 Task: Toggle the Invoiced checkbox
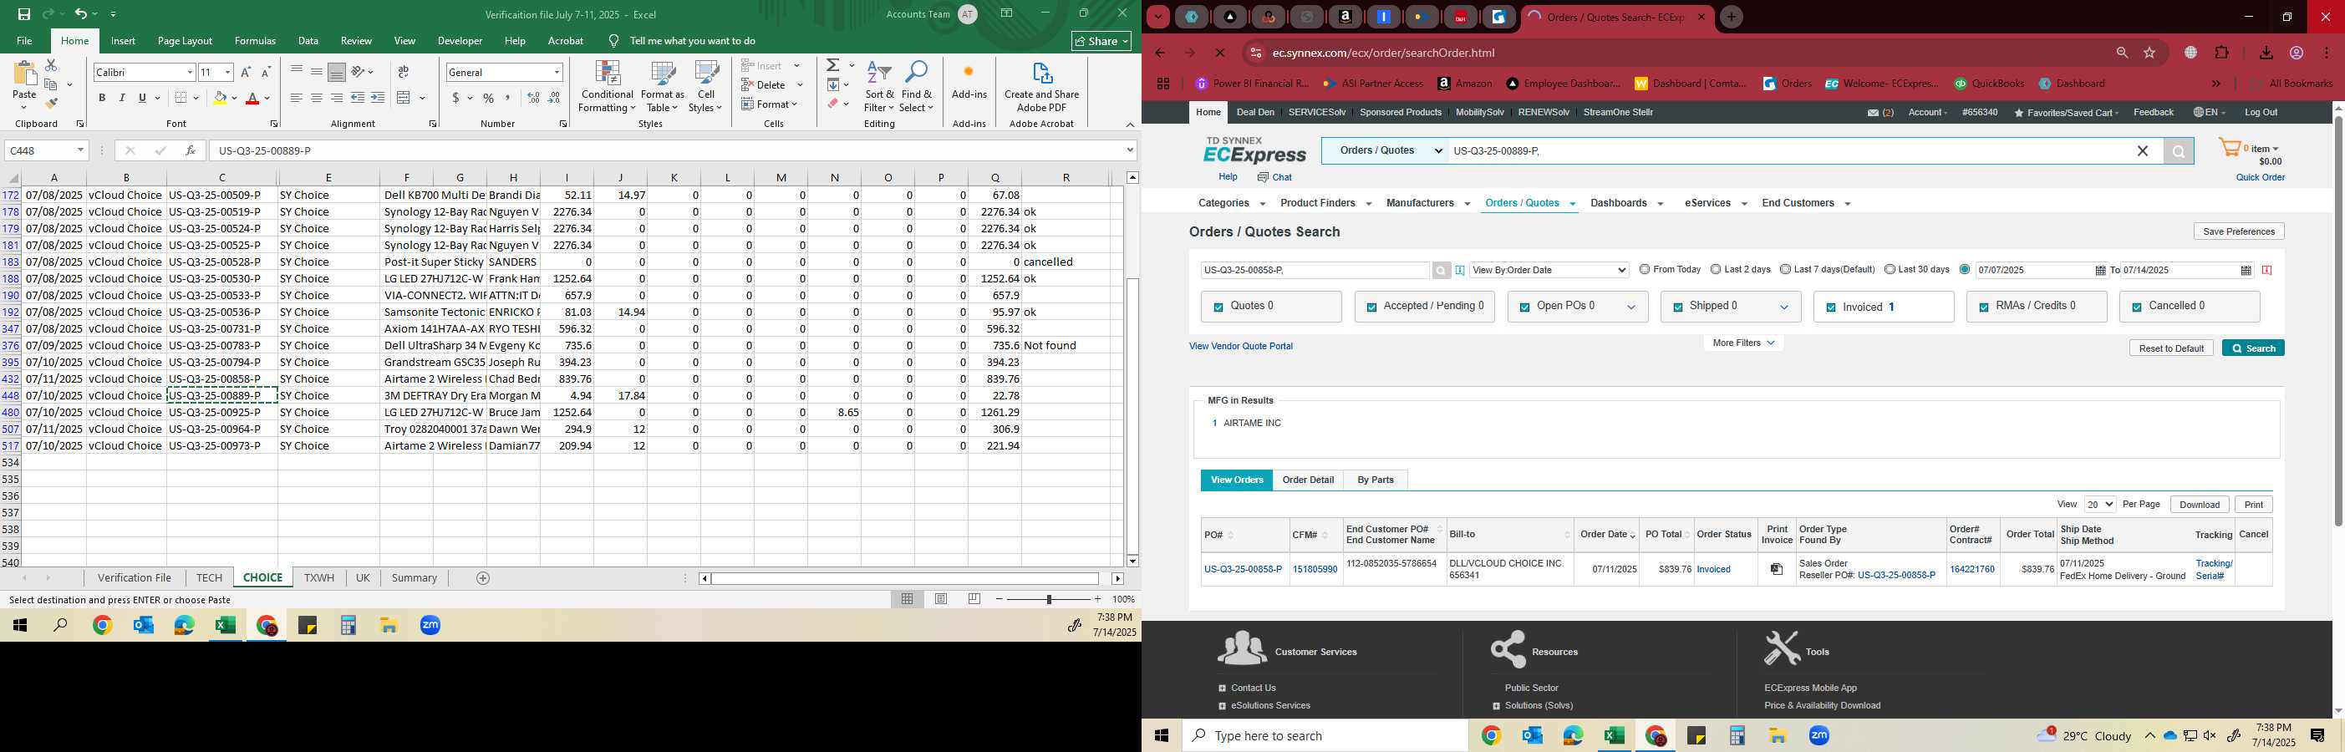click(1831, 307)
